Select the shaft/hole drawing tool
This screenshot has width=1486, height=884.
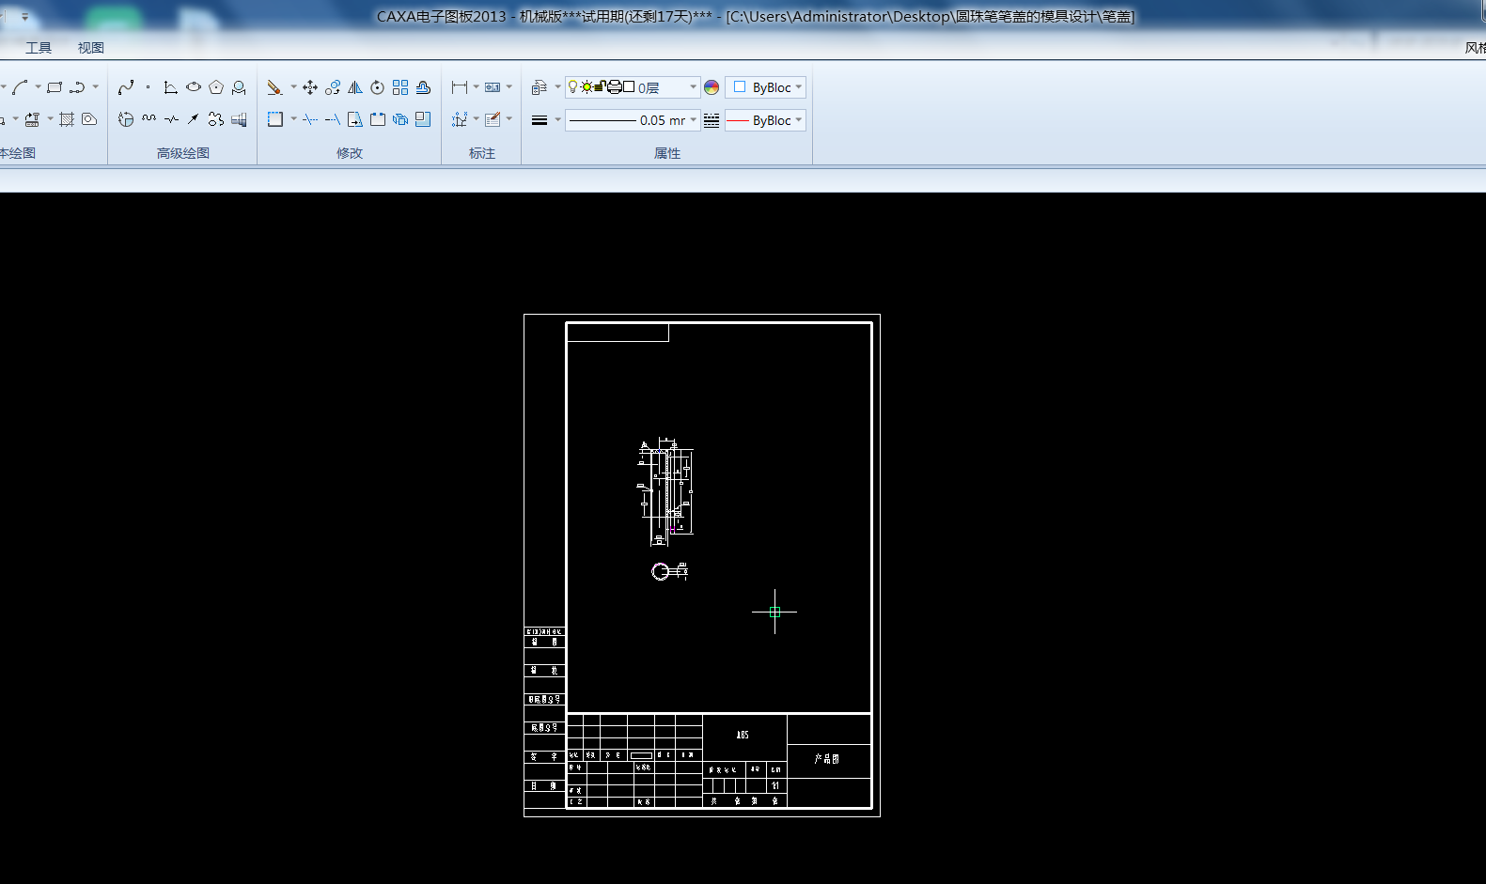coord(239,119)
